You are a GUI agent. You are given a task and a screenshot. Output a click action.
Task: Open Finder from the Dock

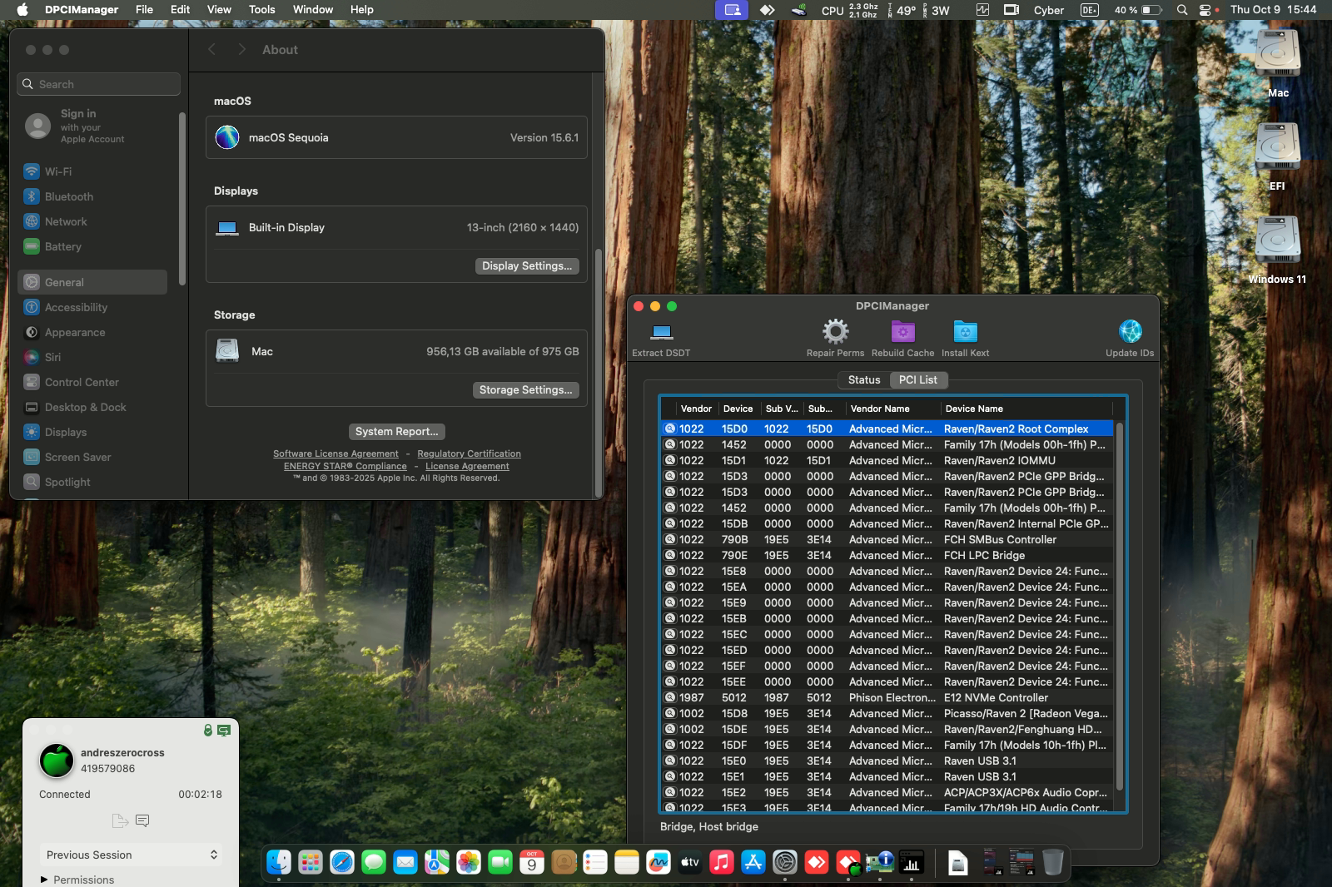[x=279, y=863]
